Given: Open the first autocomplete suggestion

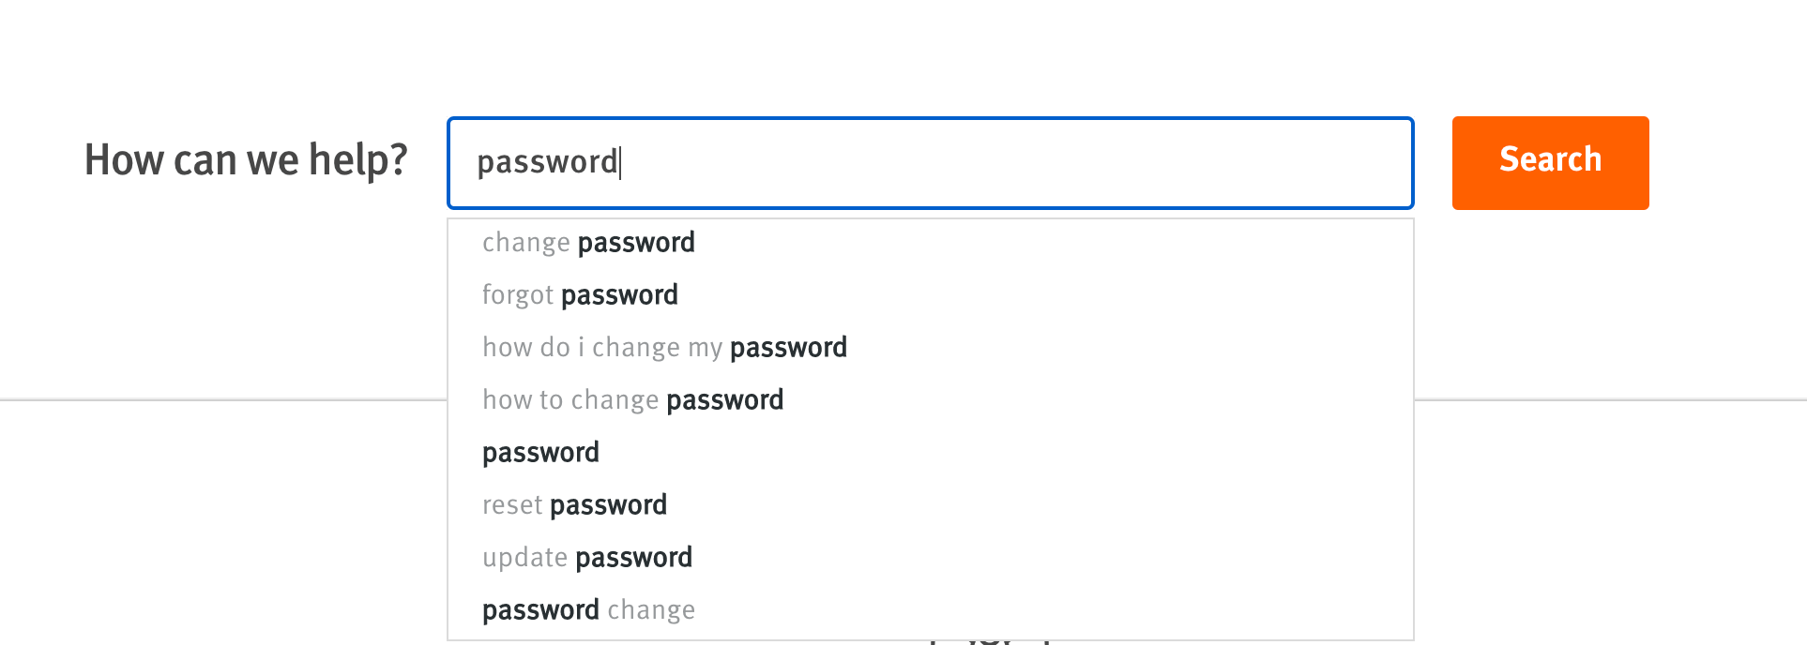Looking at the screenshot, I should tap(588, 243).
